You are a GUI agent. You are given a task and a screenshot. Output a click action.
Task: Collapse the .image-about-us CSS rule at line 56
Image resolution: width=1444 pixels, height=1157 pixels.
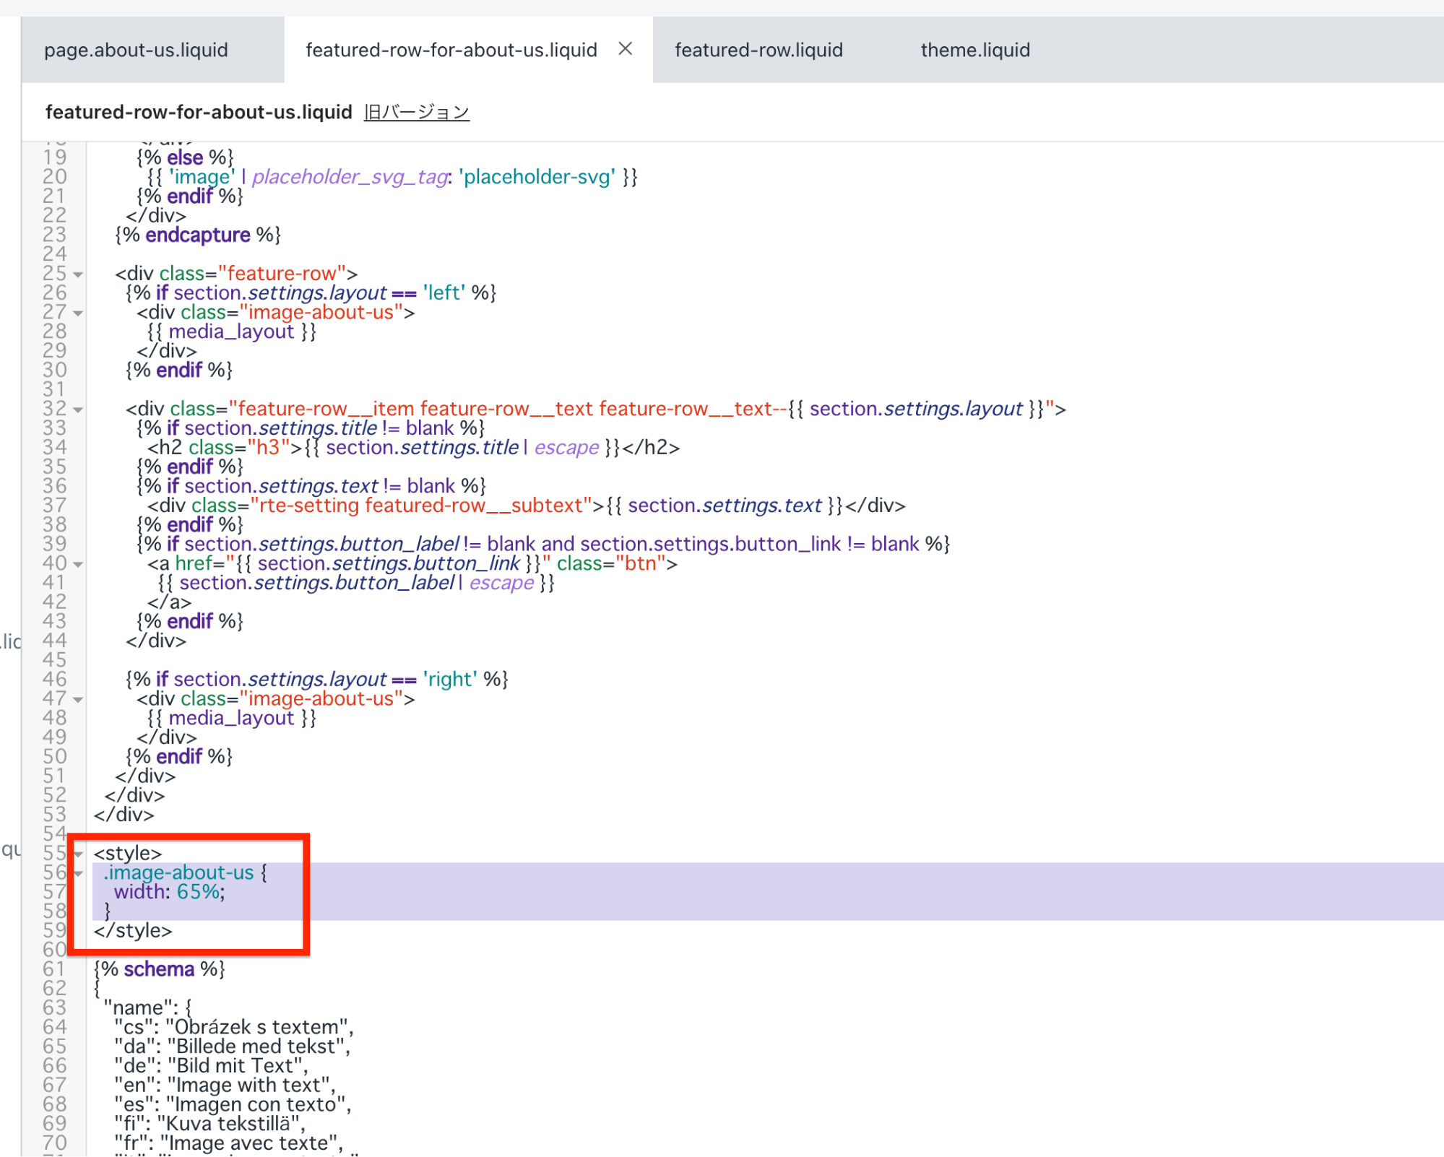[79, 873]
